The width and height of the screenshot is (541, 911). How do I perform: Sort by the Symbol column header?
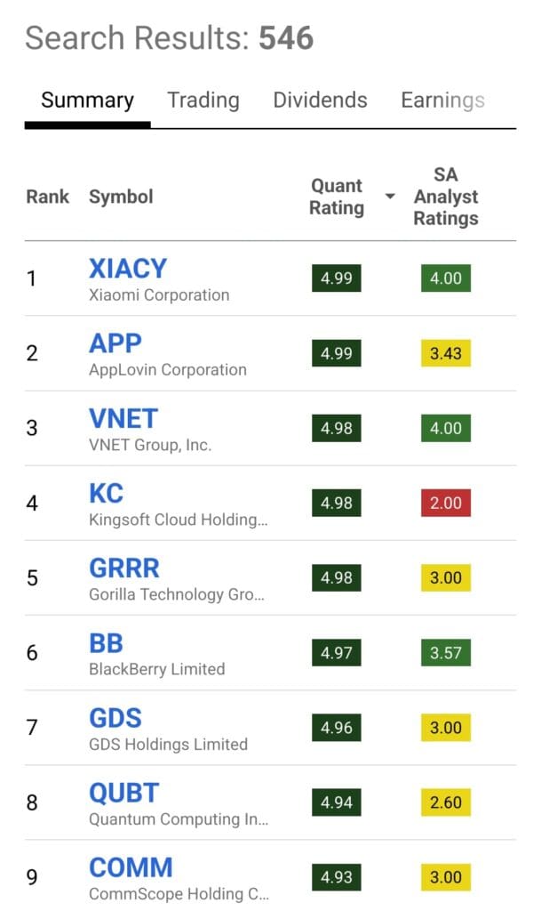click(x=121, y=197)
